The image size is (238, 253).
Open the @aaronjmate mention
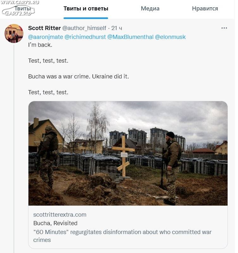click(46, 37)
